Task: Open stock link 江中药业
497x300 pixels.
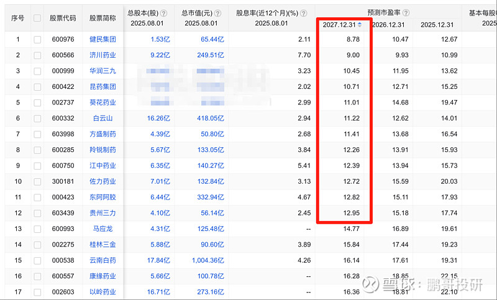Action: coord(103,166)
